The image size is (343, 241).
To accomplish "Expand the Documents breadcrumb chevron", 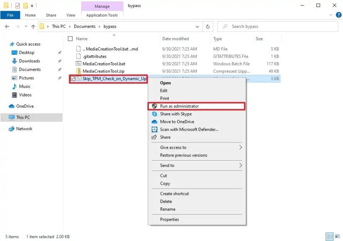I will point(99,27).
